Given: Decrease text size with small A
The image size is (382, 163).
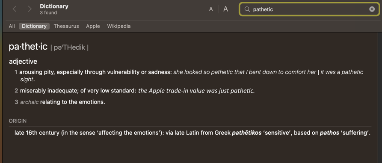Looking at the screenshot, I should (211, 9).
